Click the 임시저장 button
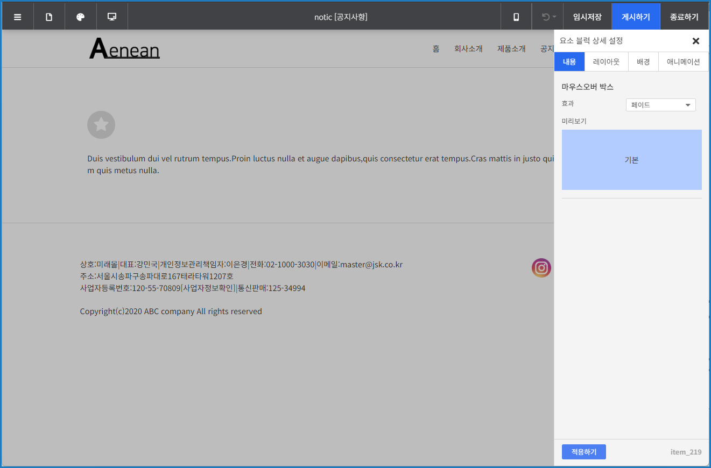Screen dimensions: 711x468 tap(587, 17)
